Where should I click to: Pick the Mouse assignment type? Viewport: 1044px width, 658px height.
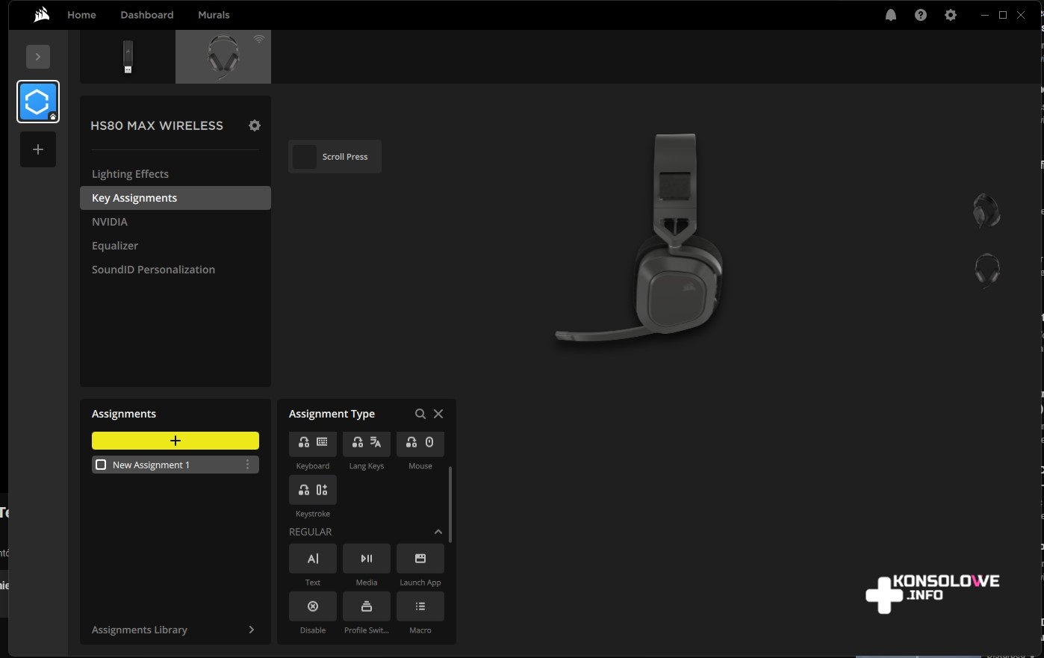[x=420, y=443]
